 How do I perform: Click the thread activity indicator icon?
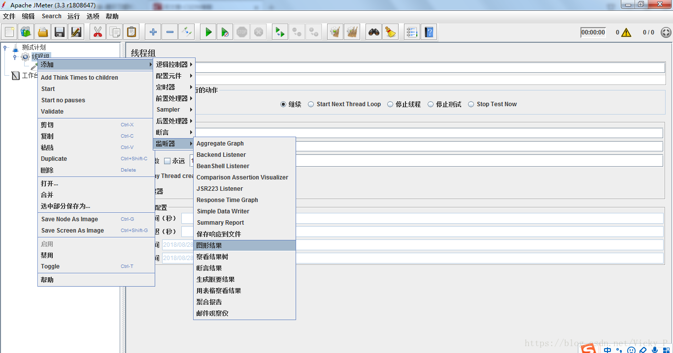pyautogui.click(x=666, y=32)
